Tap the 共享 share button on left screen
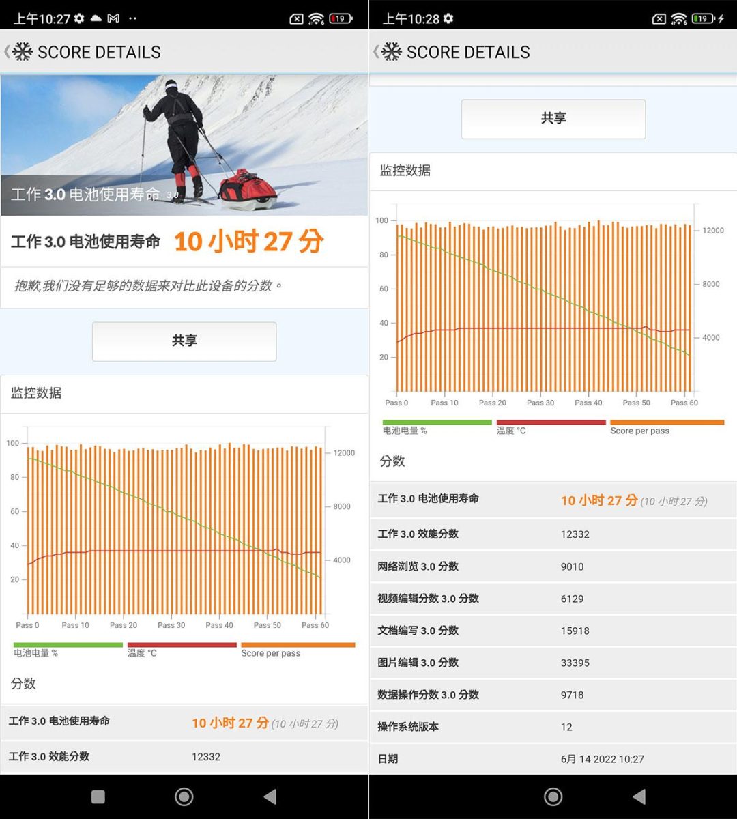 click(x=184, y=341)
